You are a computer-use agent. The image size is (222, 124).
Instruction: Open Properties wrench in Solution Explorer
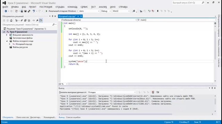pos(37,21)
